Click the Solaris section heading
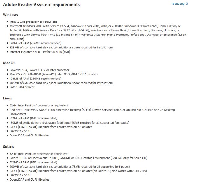197x184 pixels. coord(9,147)
